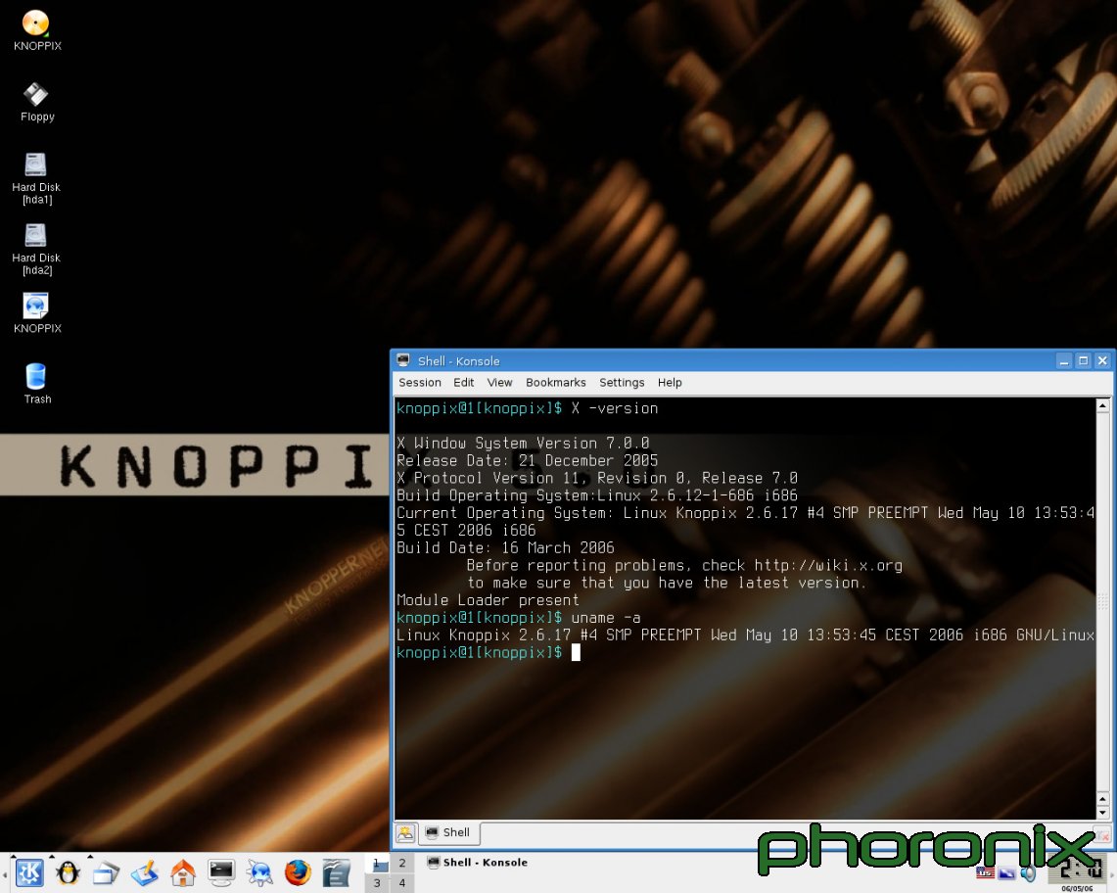Viewport: 1117px width, 893px height.
Task: Switch to virtual desktop 2
Action: [x=401, y=863]
